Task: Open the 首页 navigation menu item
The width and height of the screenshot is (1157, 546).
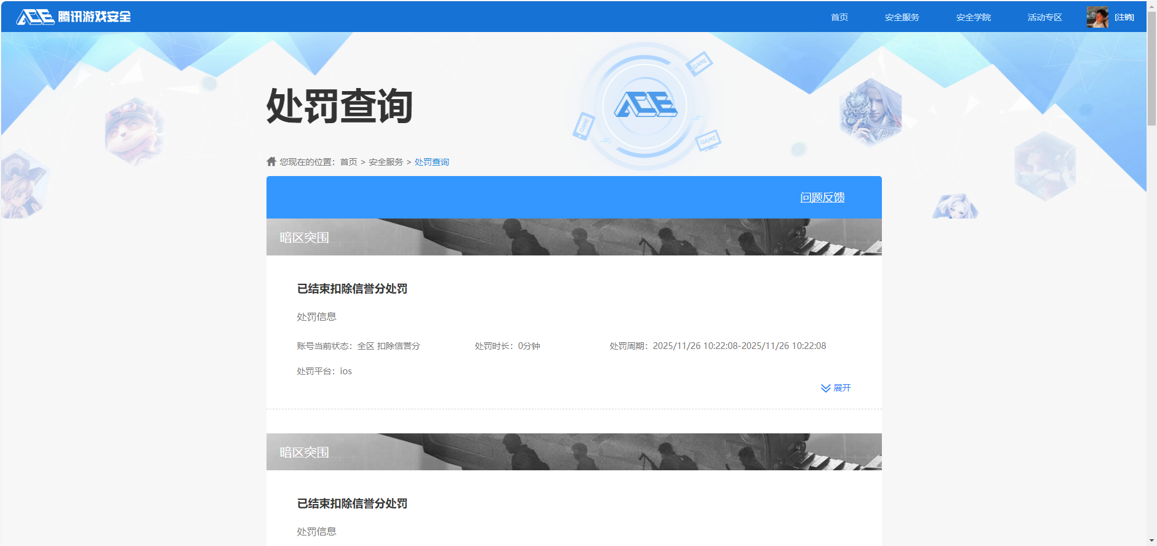Action: [839, 17]
